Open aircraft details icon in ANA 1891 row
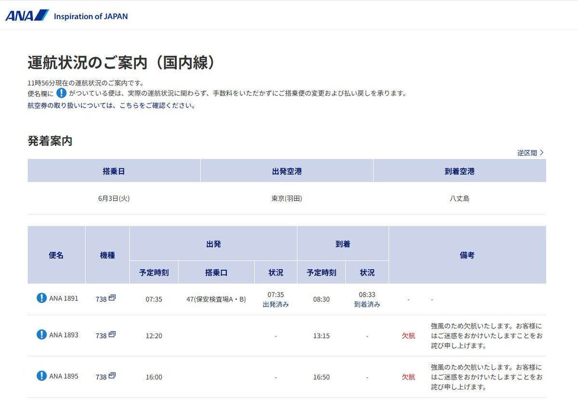 point(112,298)
